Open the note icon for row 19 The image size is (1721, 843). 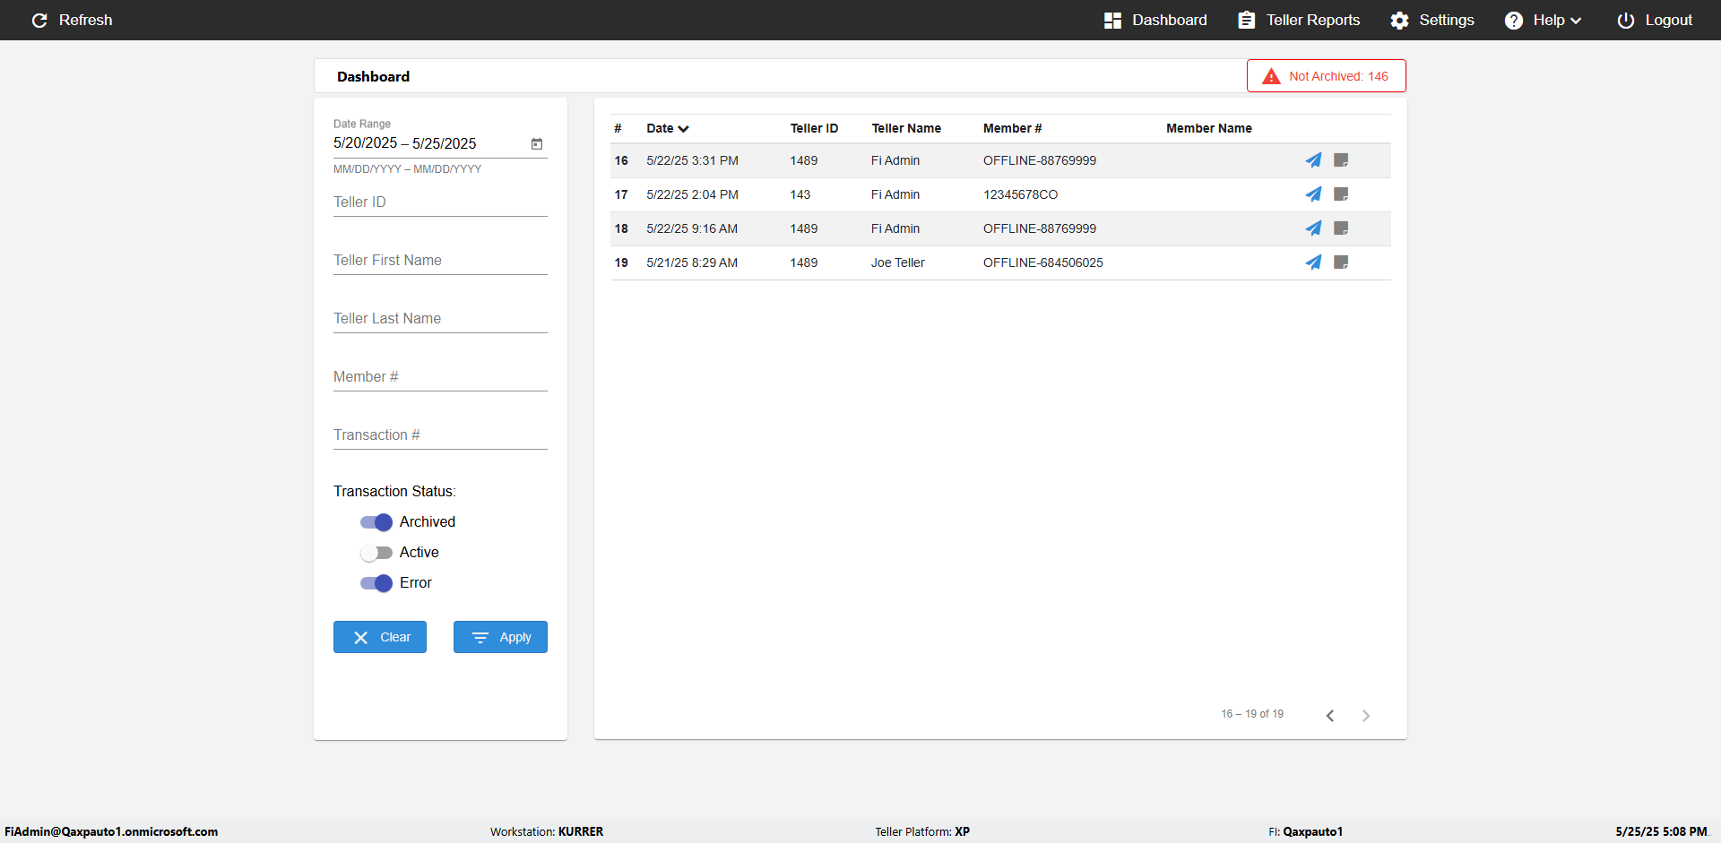(1341, 262)
